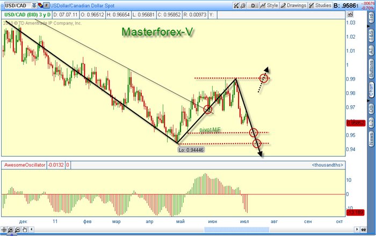The height and width of the screenshot is (236, 376).
Task: Click the zoom in magnifier icon
Action: [x=11, y=230]
